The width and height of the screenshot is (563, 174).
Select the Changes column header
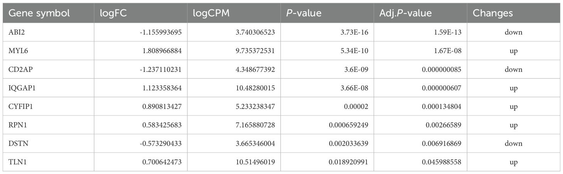click(493, 13)
